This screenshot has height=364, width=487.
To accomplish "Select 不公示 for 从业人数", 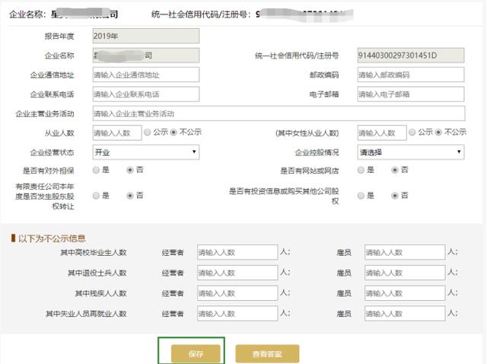I will (173, 133).
